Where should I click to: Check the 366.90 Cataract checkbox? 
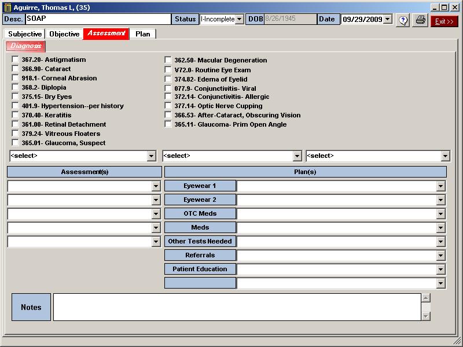tap(15, 69)
